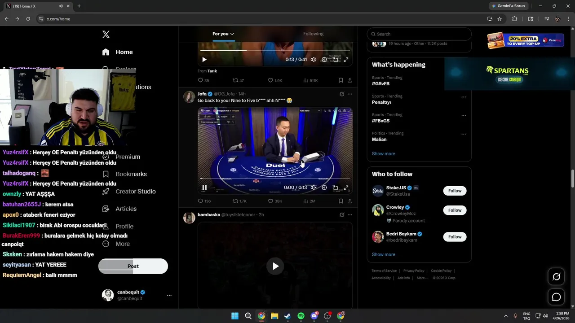This screenshot has height=323, width=575.
Task: Open Grok action on Jofa's post
Action: point(342,94)
